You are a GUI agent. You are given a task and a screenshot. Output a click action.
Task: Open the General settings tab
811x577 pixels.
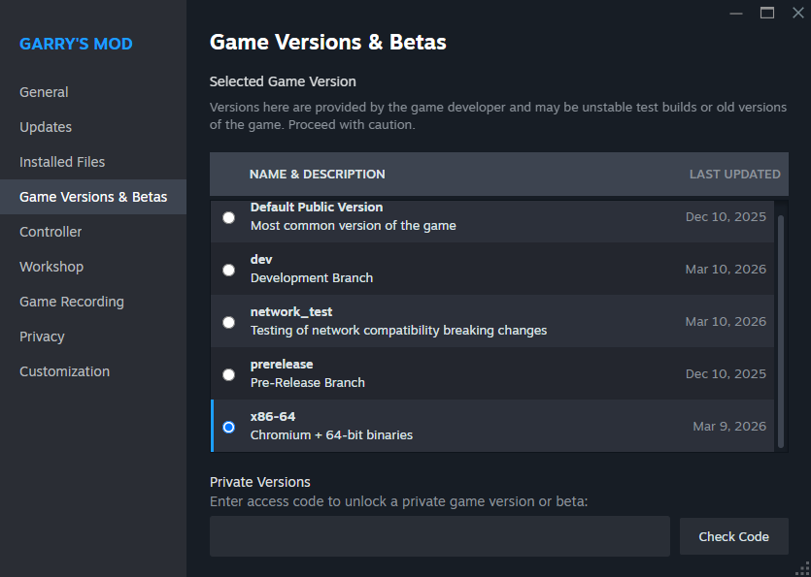[44, 92]
